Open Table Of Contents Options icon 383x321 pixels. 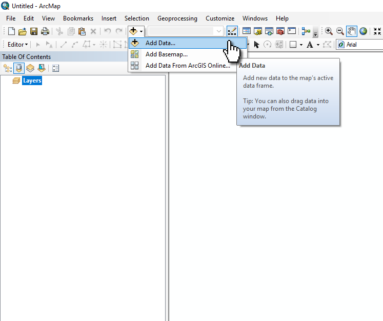click(x=56, y=68)
